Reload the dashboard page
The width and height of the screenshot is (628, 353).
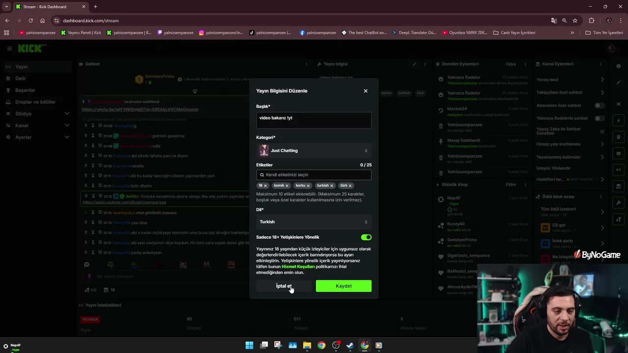coord(30,21)
